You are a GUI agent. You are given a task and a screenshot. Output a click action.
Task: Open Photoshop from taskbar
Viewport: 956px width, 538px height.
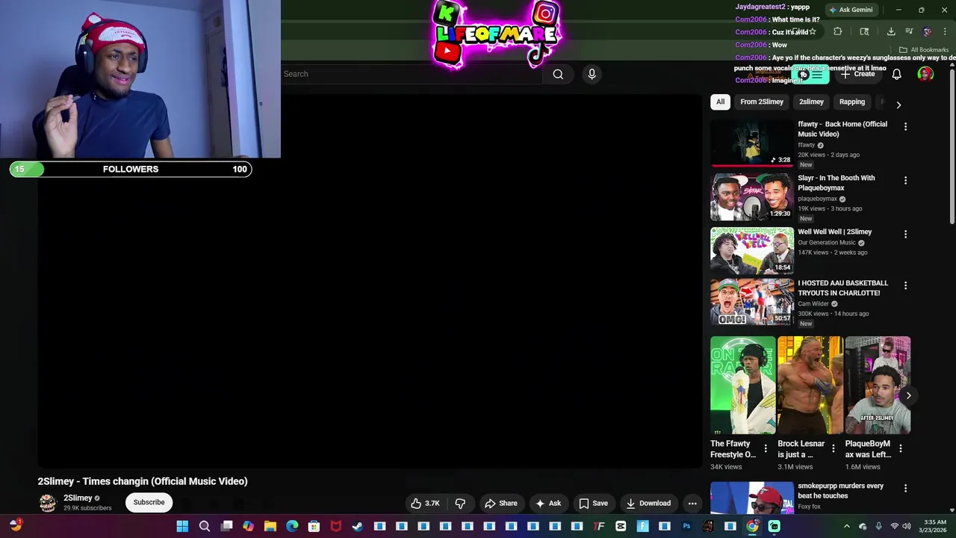click(x=686, y=527)
